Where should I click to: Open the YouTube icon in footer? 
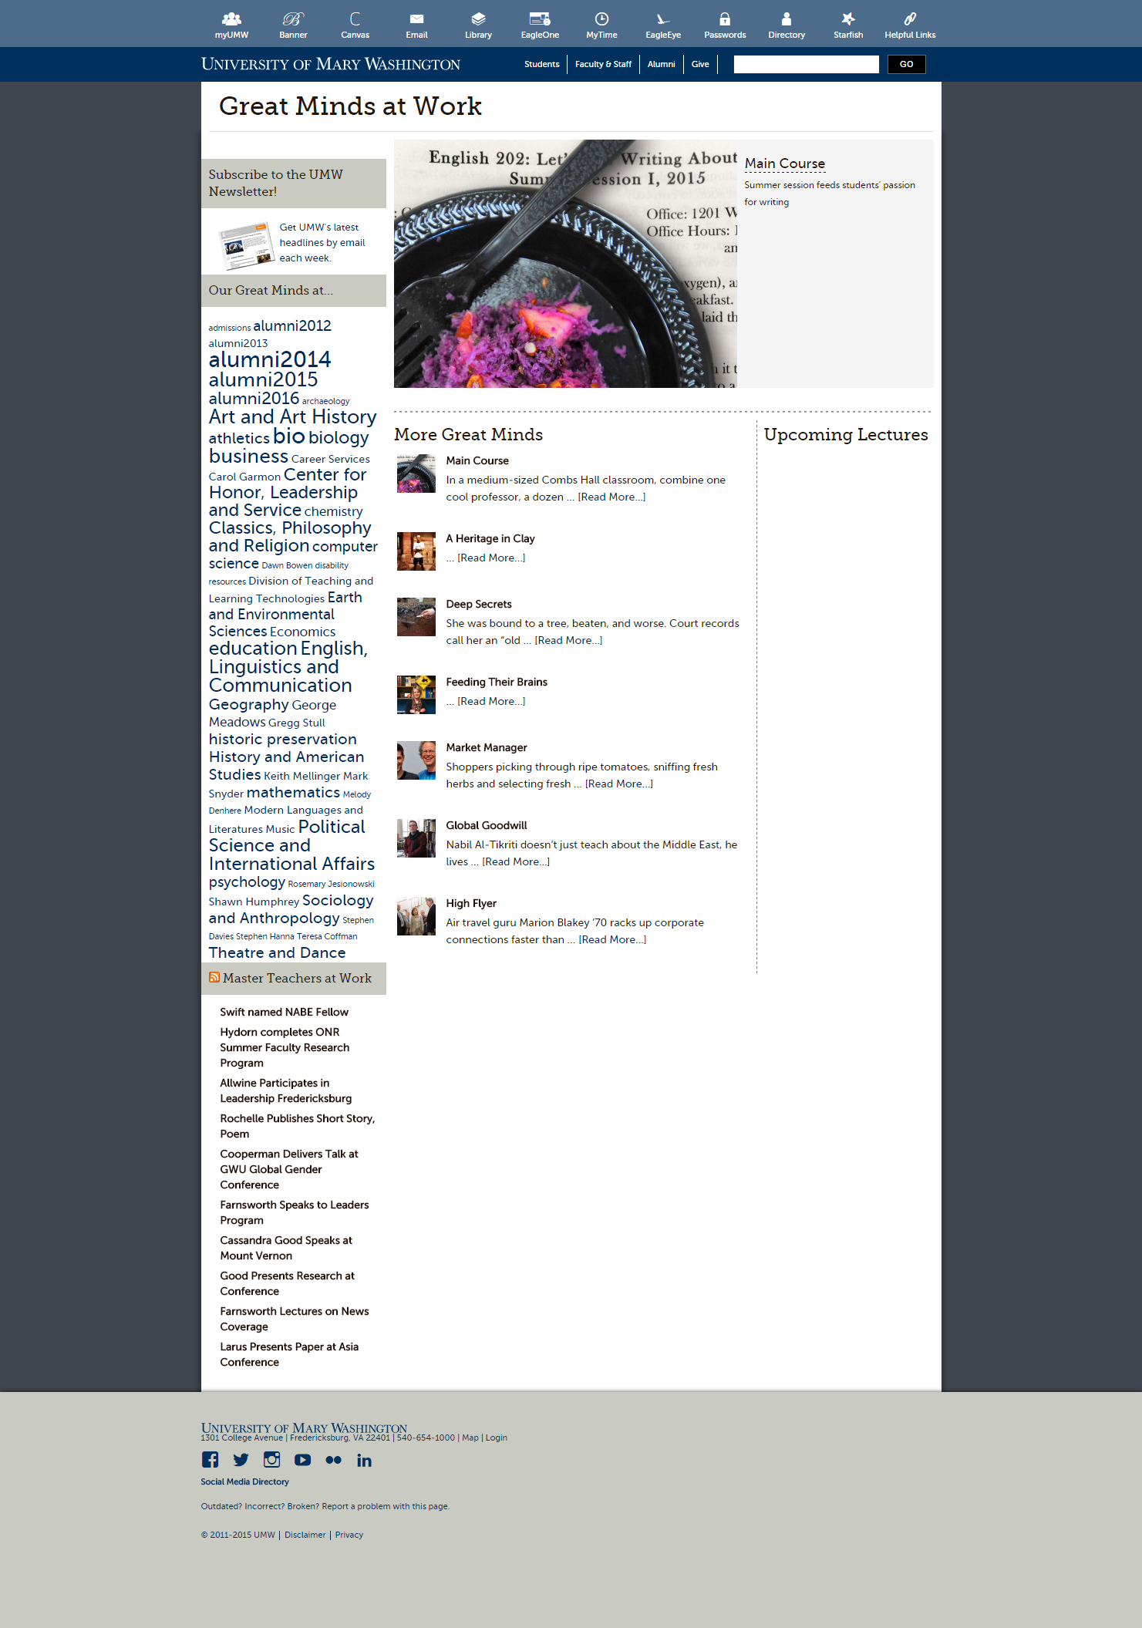pyautogui.click(x=302, y=1459)
